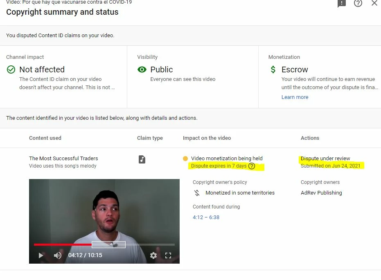Click the 'Public' visibility heading

click(162, 69)
